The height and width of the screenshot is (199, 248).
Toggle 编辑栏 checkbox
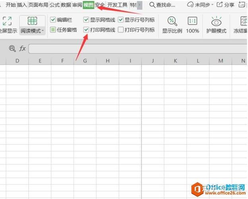point(53,20)
